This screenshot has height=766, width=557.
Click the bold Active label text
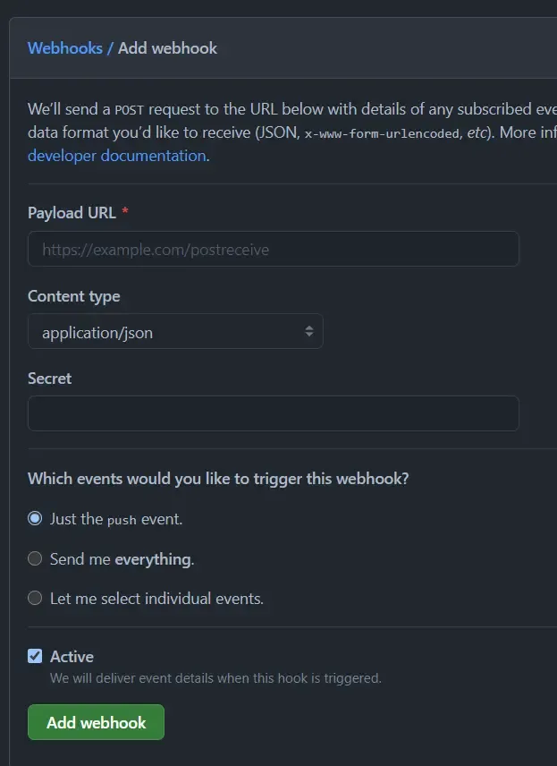(72, 657)
